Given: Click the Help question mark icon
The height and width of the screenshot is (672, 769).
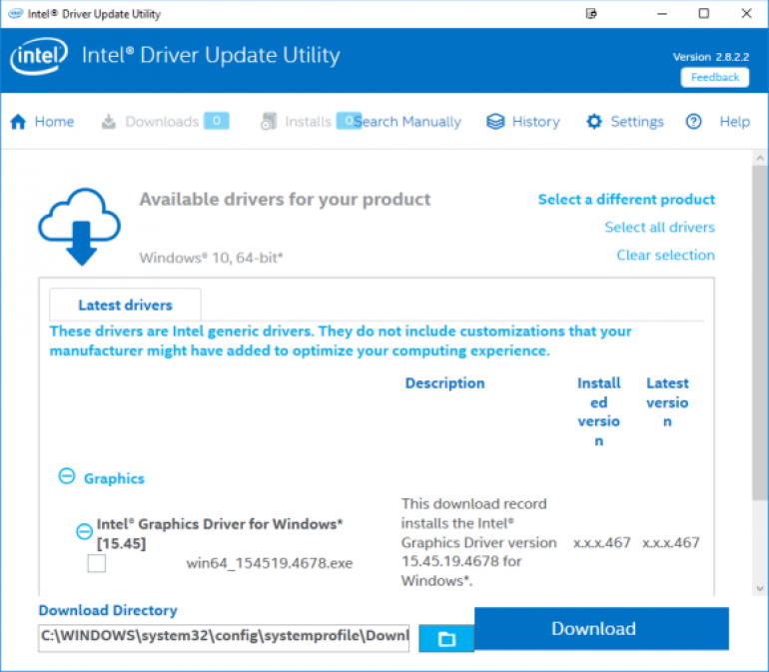Looking at the screenshot, I should (x=693, y=121).
